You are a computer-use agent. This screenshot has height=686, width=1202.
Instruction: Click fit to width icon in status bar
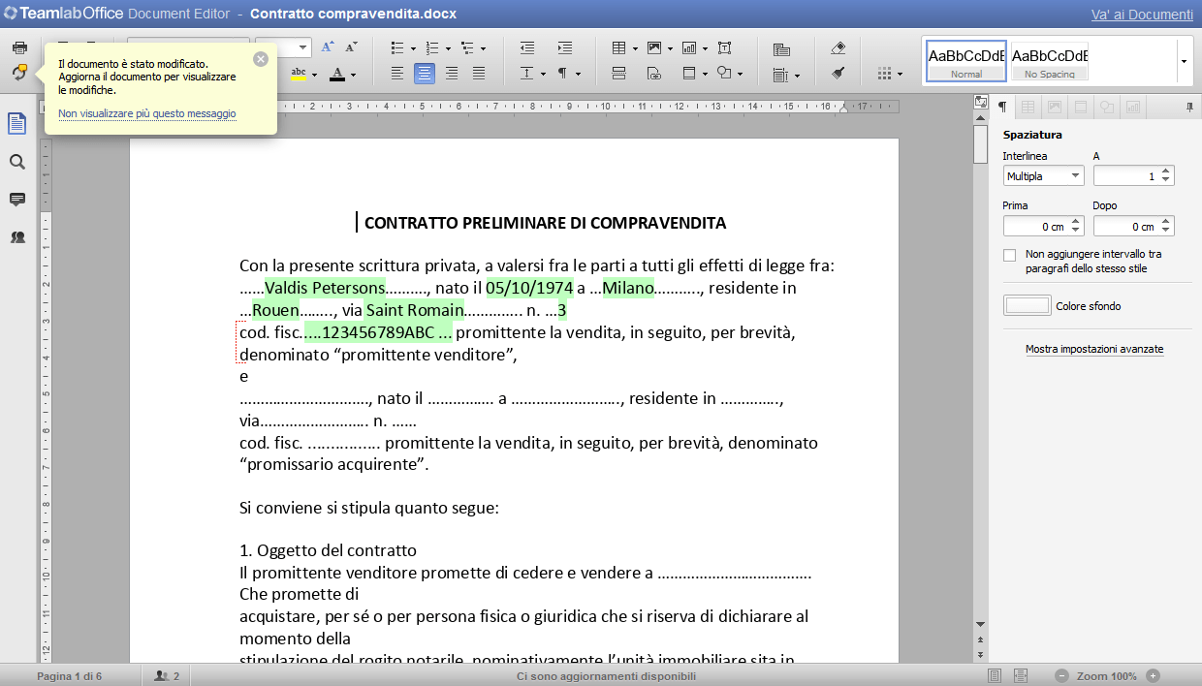click(1021, 675)
